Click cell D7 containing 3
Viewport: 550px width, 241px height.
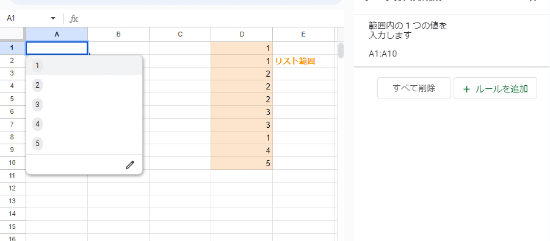(x=242, y=125)
